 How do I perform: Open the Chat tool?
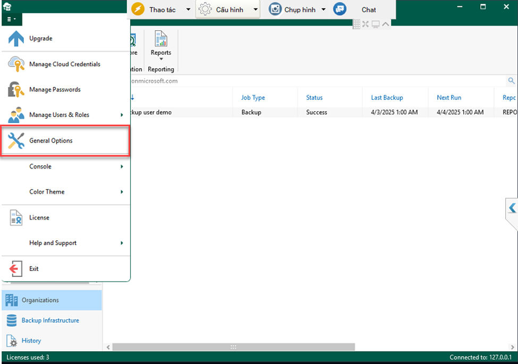click(368, 9)
